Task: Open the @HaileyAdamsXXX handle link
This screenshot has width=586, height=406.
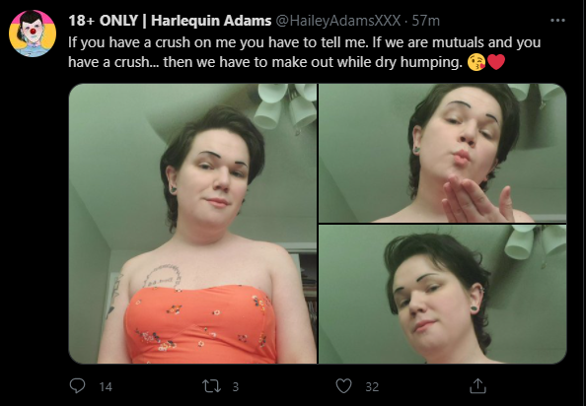Action: (x=338, y=21)
